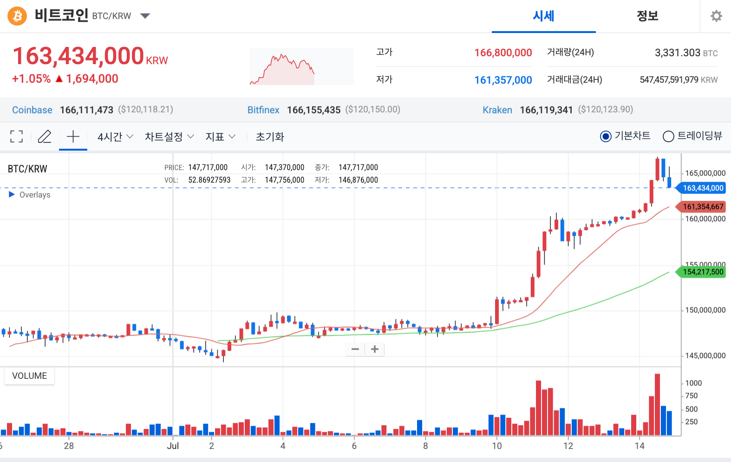The width and height of the screenshot is (731, 462).
Task: Click the VOLUME panel label
Action: pos(29,376)
